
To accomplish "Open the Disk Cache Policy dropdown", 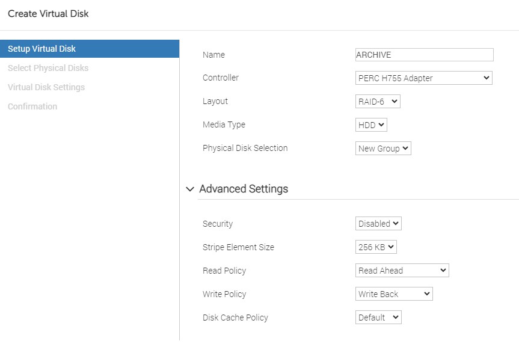I will coord(378,318).
